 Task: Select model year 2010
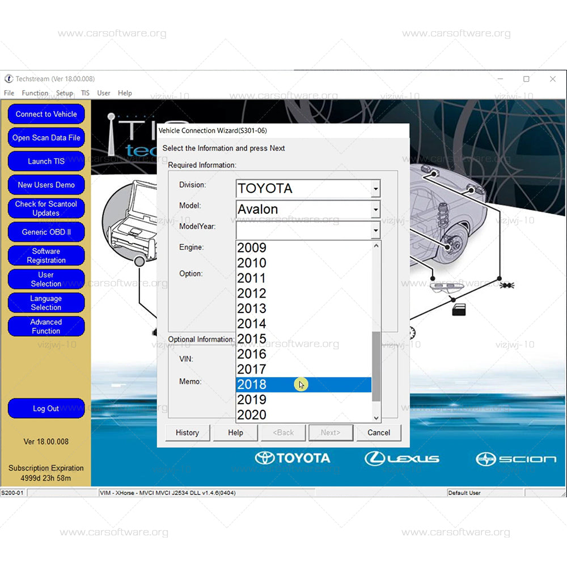[303, 263]
